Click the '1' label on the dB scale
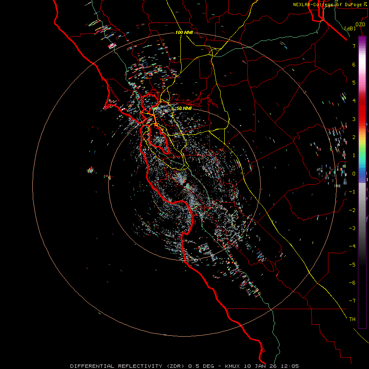Screen dimensions: 369x369 click(354, 155)
